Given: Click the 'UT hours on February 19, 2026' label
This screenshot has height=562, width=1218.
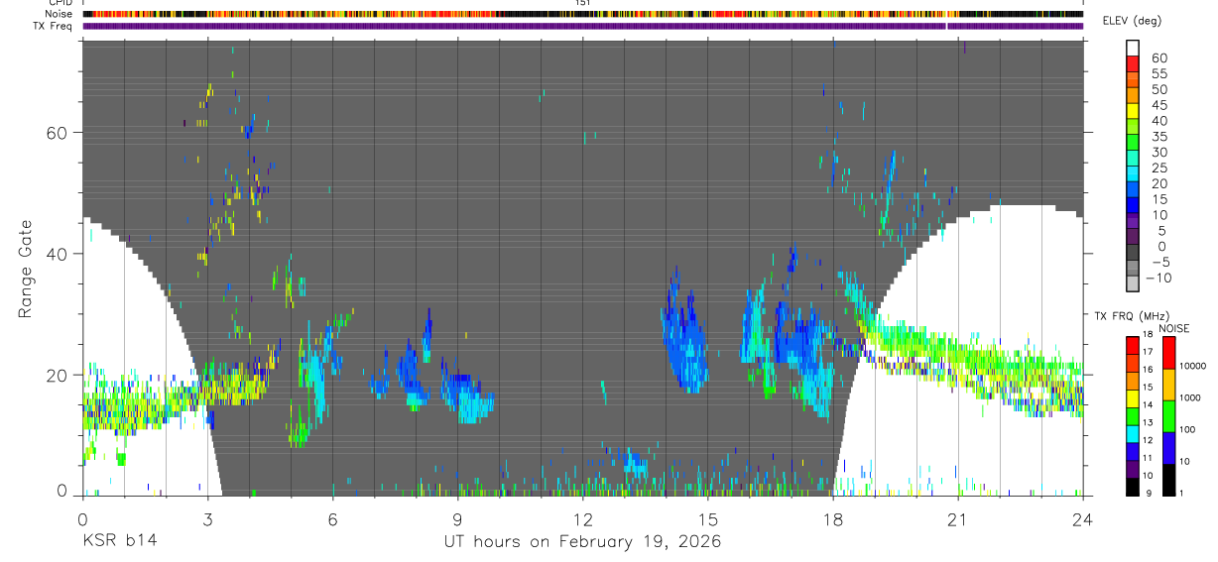Looking at the screenshot, I should (582, 541).
